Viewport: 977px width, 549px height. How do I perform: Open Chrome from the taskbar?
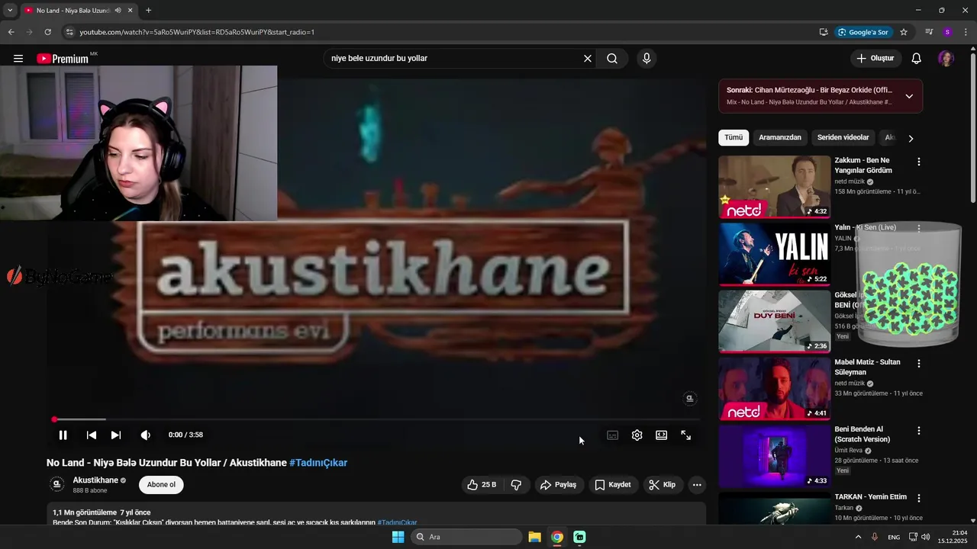557,537
